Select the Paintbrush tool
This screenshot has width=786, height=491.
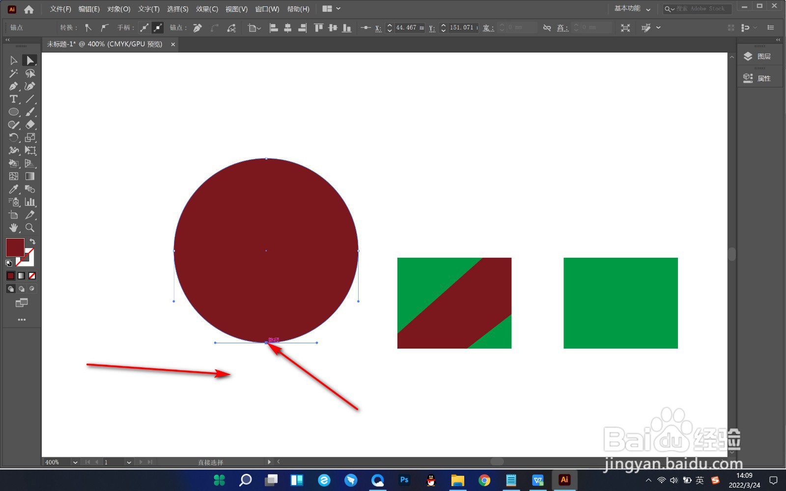pyautogui.click(x=30, y=112)
